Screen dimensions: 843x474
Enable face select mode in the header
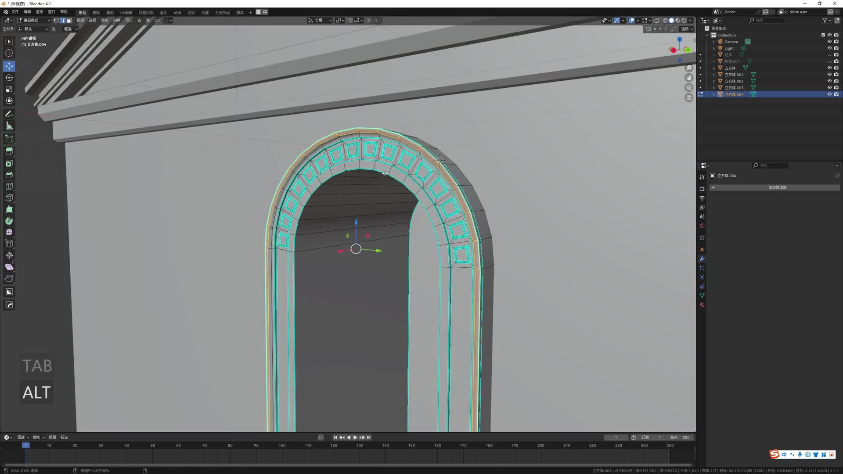(69, 20)
